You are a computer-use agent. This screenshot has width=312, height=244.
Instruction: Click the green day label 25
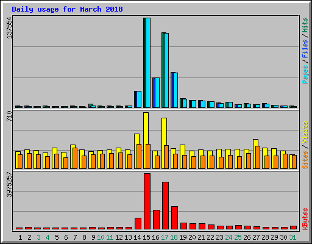click(238, 237)
